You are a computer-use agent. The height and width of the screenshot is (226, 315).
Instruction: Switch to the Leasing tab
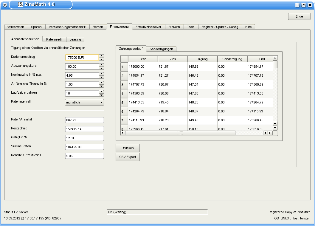(x=75, y=39)
